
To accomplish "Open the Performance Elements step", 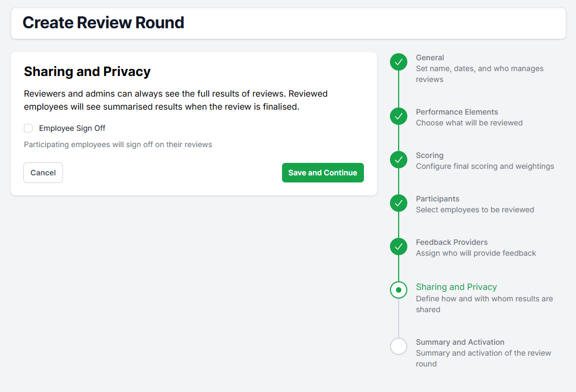I will (457, 112).
